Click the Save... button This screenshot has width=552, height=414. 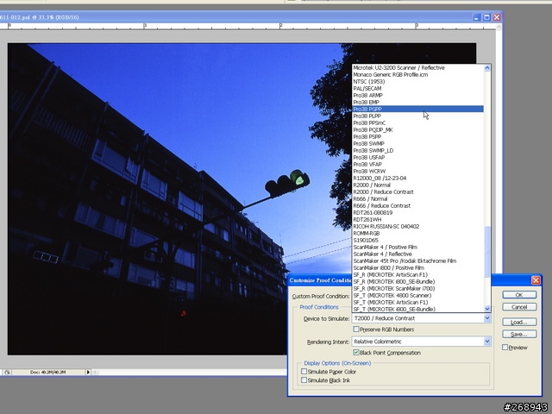[x=519, y=334]
